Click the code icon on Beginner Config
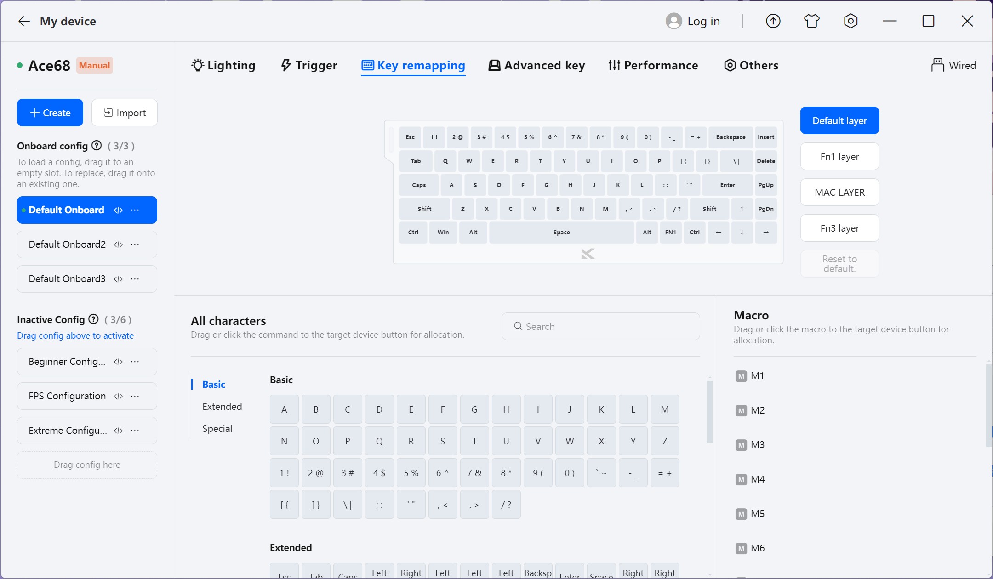993x579 pixels. coord(118,362)
